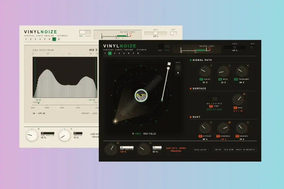Select preset slot 7 in the dark window

pyautogui.click(x=133, y=53)
